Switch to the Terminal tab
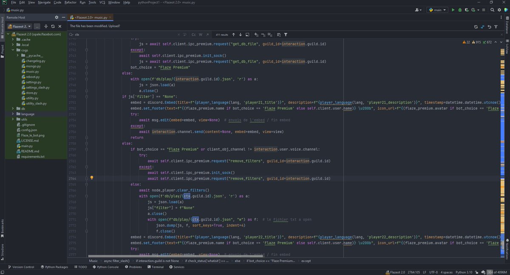Viewport: 510px width, 275px height. [155, 267]
